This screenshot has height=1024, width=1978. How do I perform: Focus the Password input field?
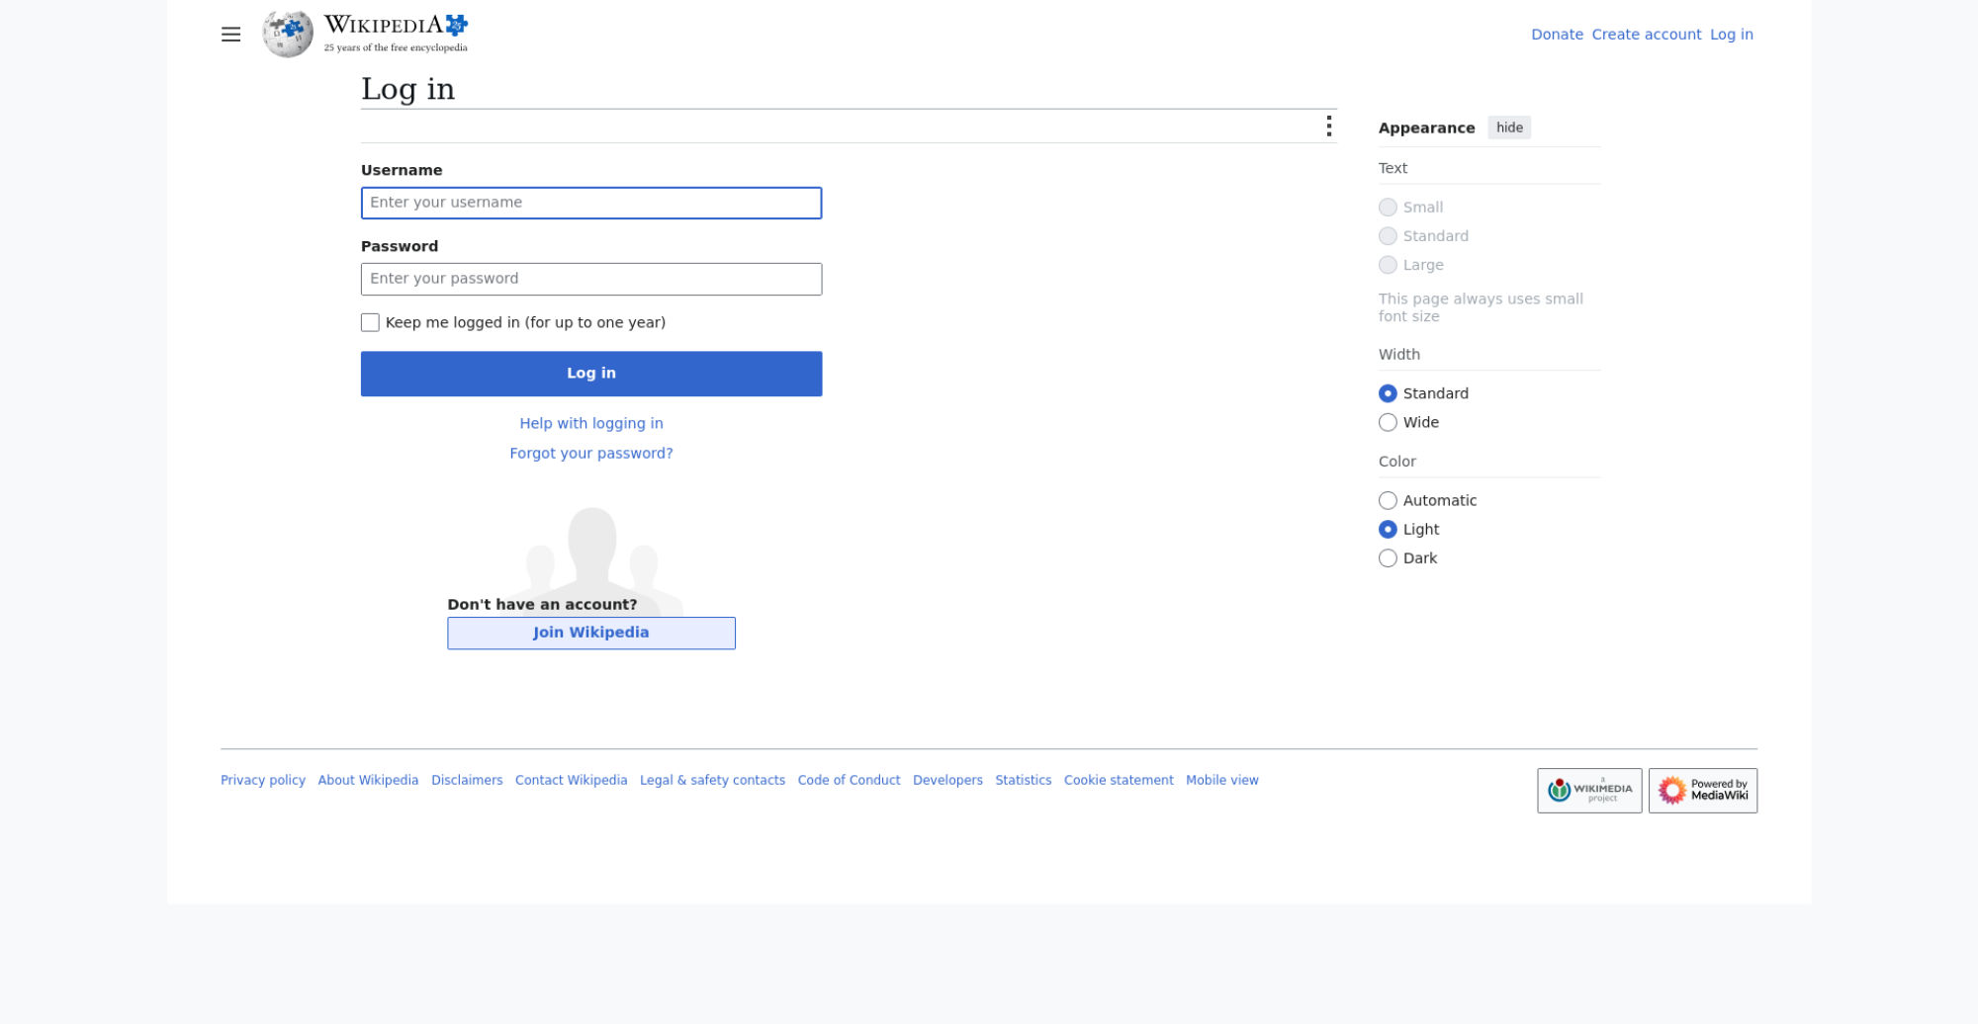click(591, 279)
